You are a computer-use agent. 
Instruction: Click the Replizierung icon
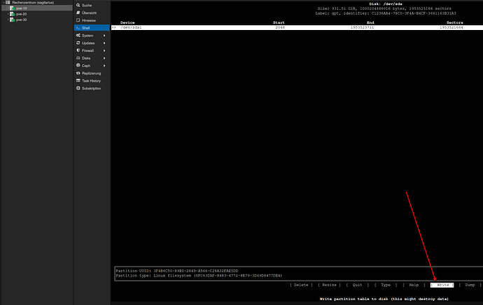[x=78, y=73]
